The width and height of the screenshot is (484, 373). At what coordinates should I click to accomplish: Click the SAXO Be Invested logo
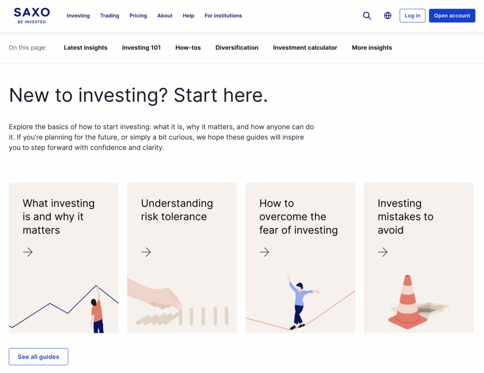(32, 15)
